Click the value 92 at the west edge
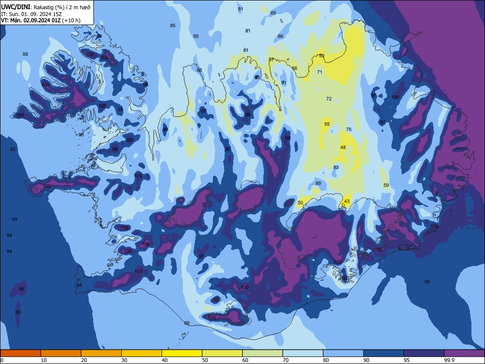This screenshot has width=485, height=364. [x=13, y=149]
